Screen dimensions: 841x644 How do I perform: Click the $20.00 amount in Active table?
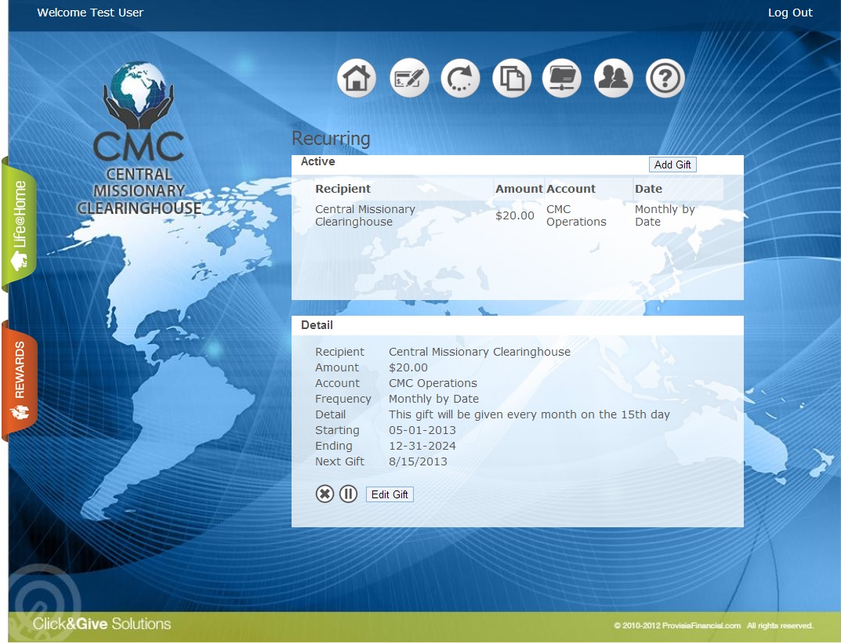(x=514, y=215)
